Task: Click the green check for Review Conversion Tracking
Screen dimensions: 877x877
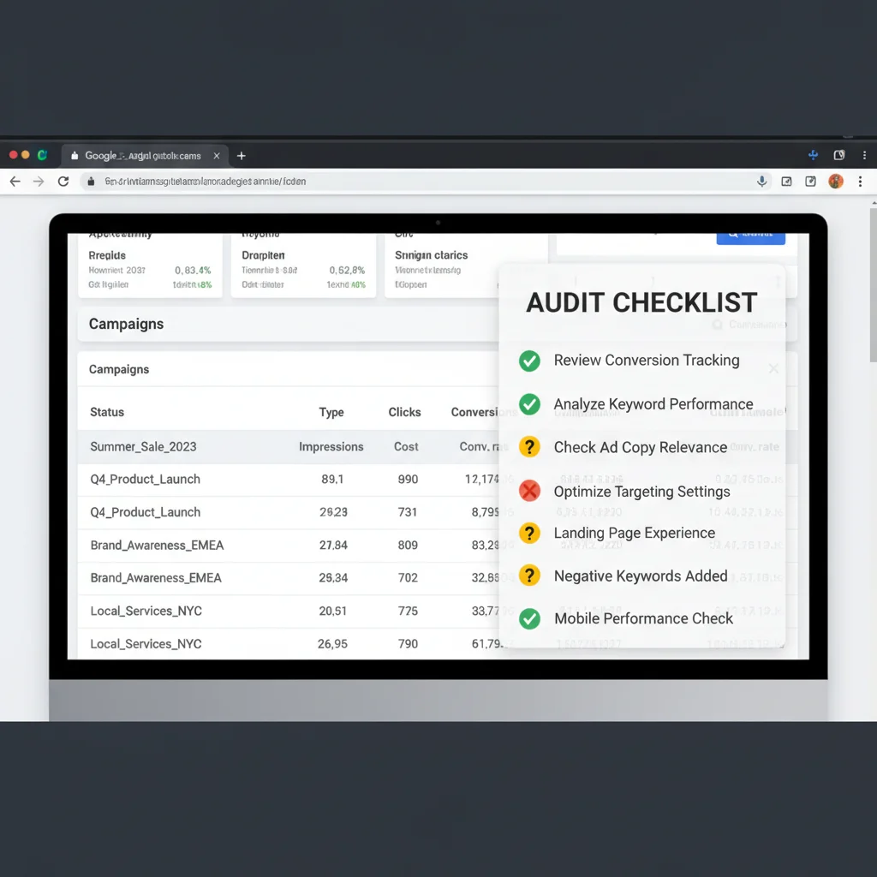Action: 529,361
